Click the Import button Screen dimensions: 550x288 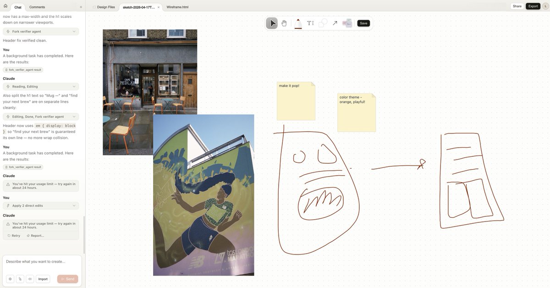[43, 279]
